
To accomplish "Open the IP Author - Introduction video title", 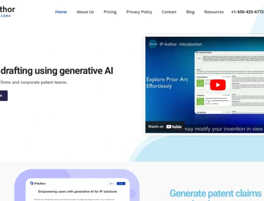I will pos(181,44).
